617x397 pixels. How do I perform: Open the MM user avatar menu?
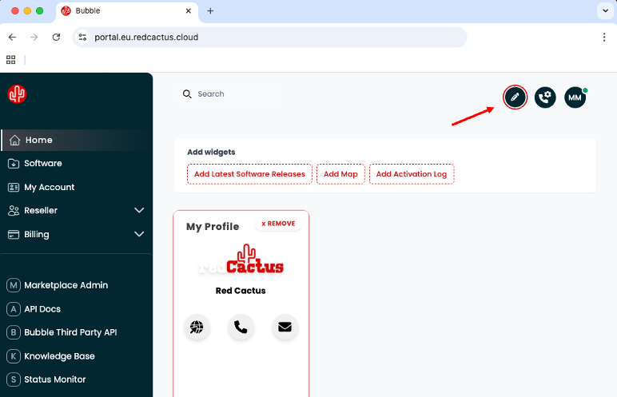click(575, 97)
